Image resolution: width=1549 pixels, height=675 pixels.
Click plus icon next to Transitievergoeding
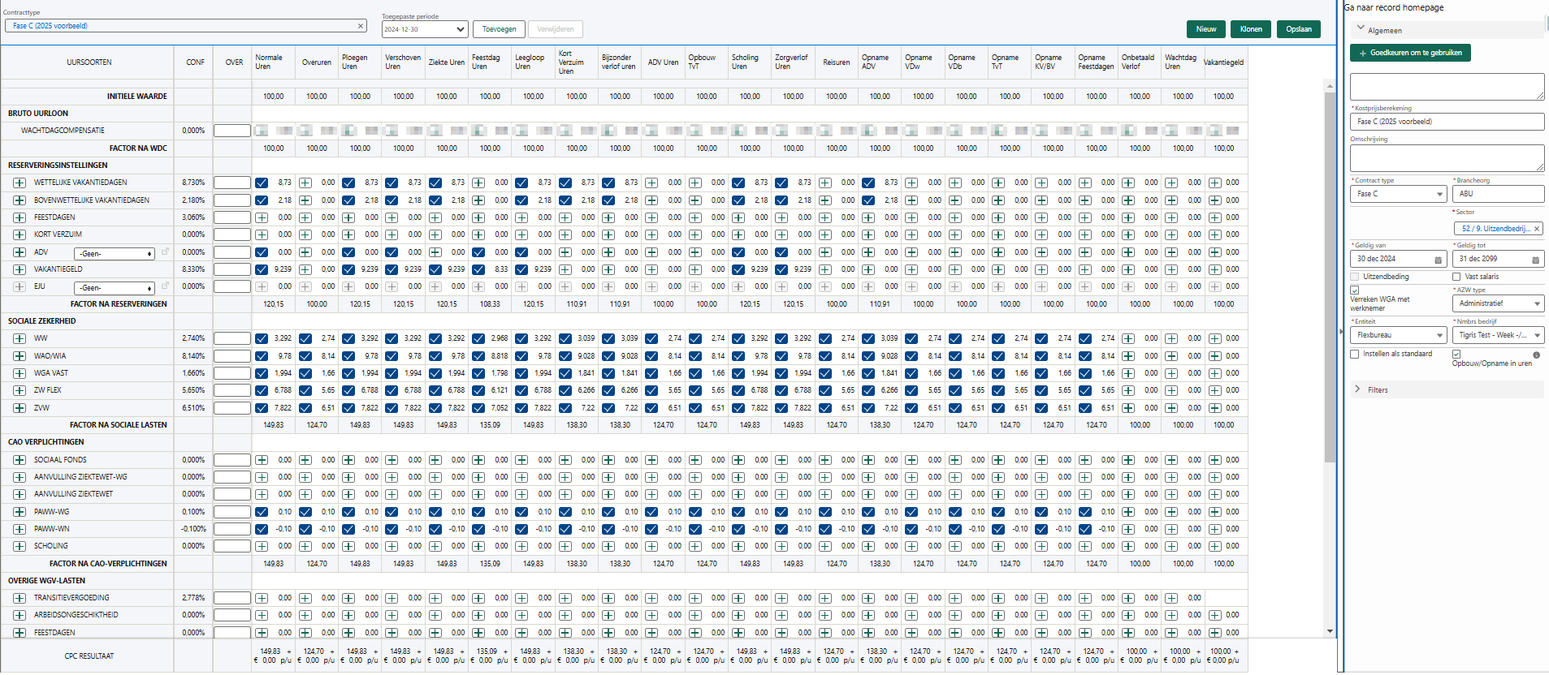19,598
